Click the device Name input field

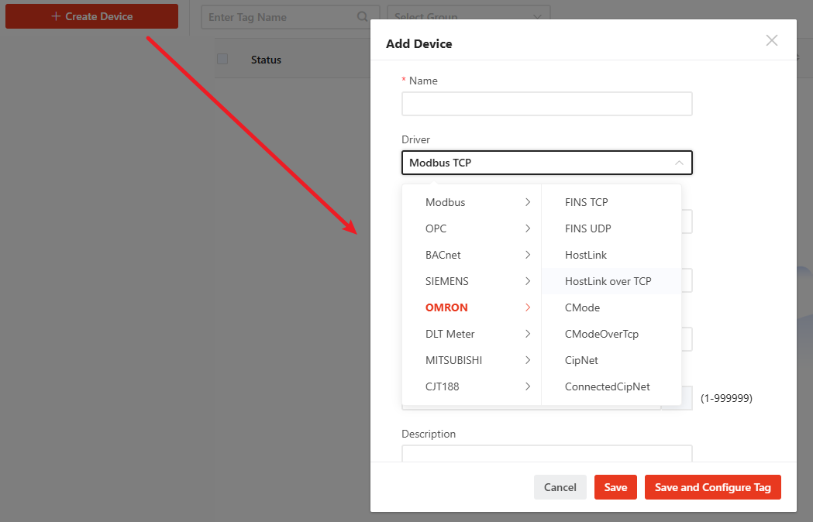click(546, 104)
